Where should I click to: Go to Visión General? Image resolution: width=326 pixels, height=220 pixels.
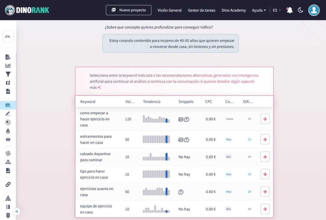169,10
